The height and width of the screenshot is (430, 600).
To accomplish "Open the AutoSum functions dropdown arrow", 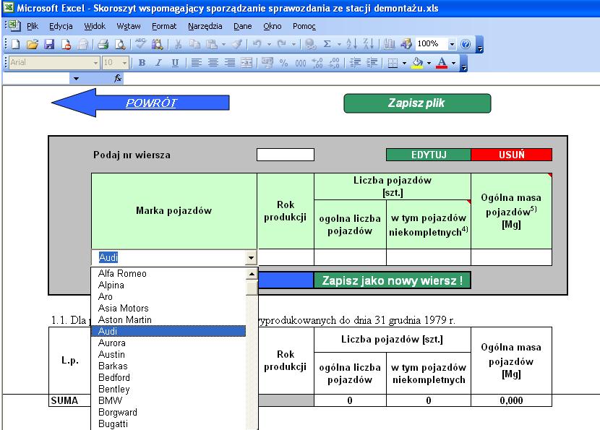I will click(x=339, y=44).
